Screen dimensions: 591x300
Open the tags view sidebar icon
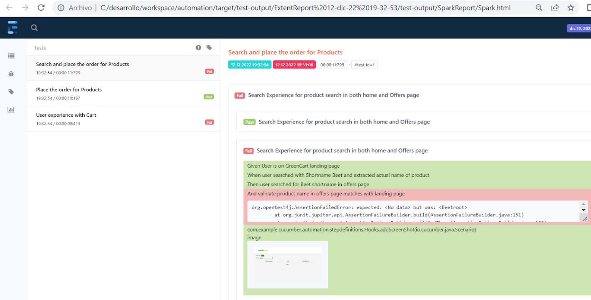pos(11,92)
